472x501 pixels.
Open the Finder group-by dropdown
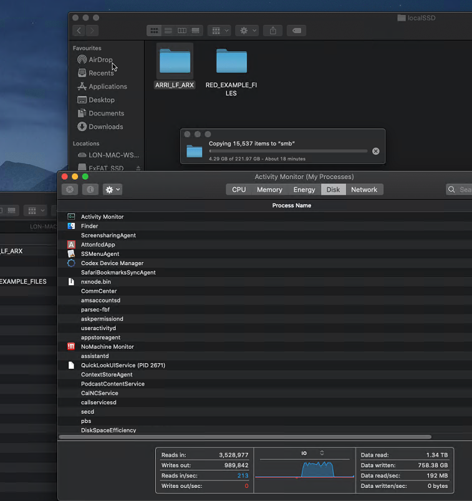point(219,31)
